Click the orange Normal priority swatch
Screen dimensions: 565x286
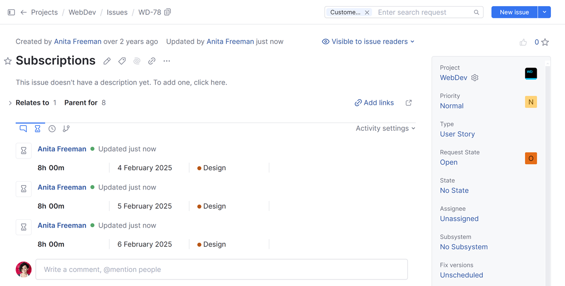tap(531, 102)
